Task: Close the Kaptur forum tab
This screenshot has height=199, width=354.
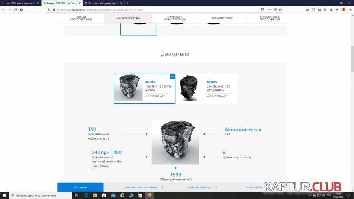Action: (x=121, y=3)
